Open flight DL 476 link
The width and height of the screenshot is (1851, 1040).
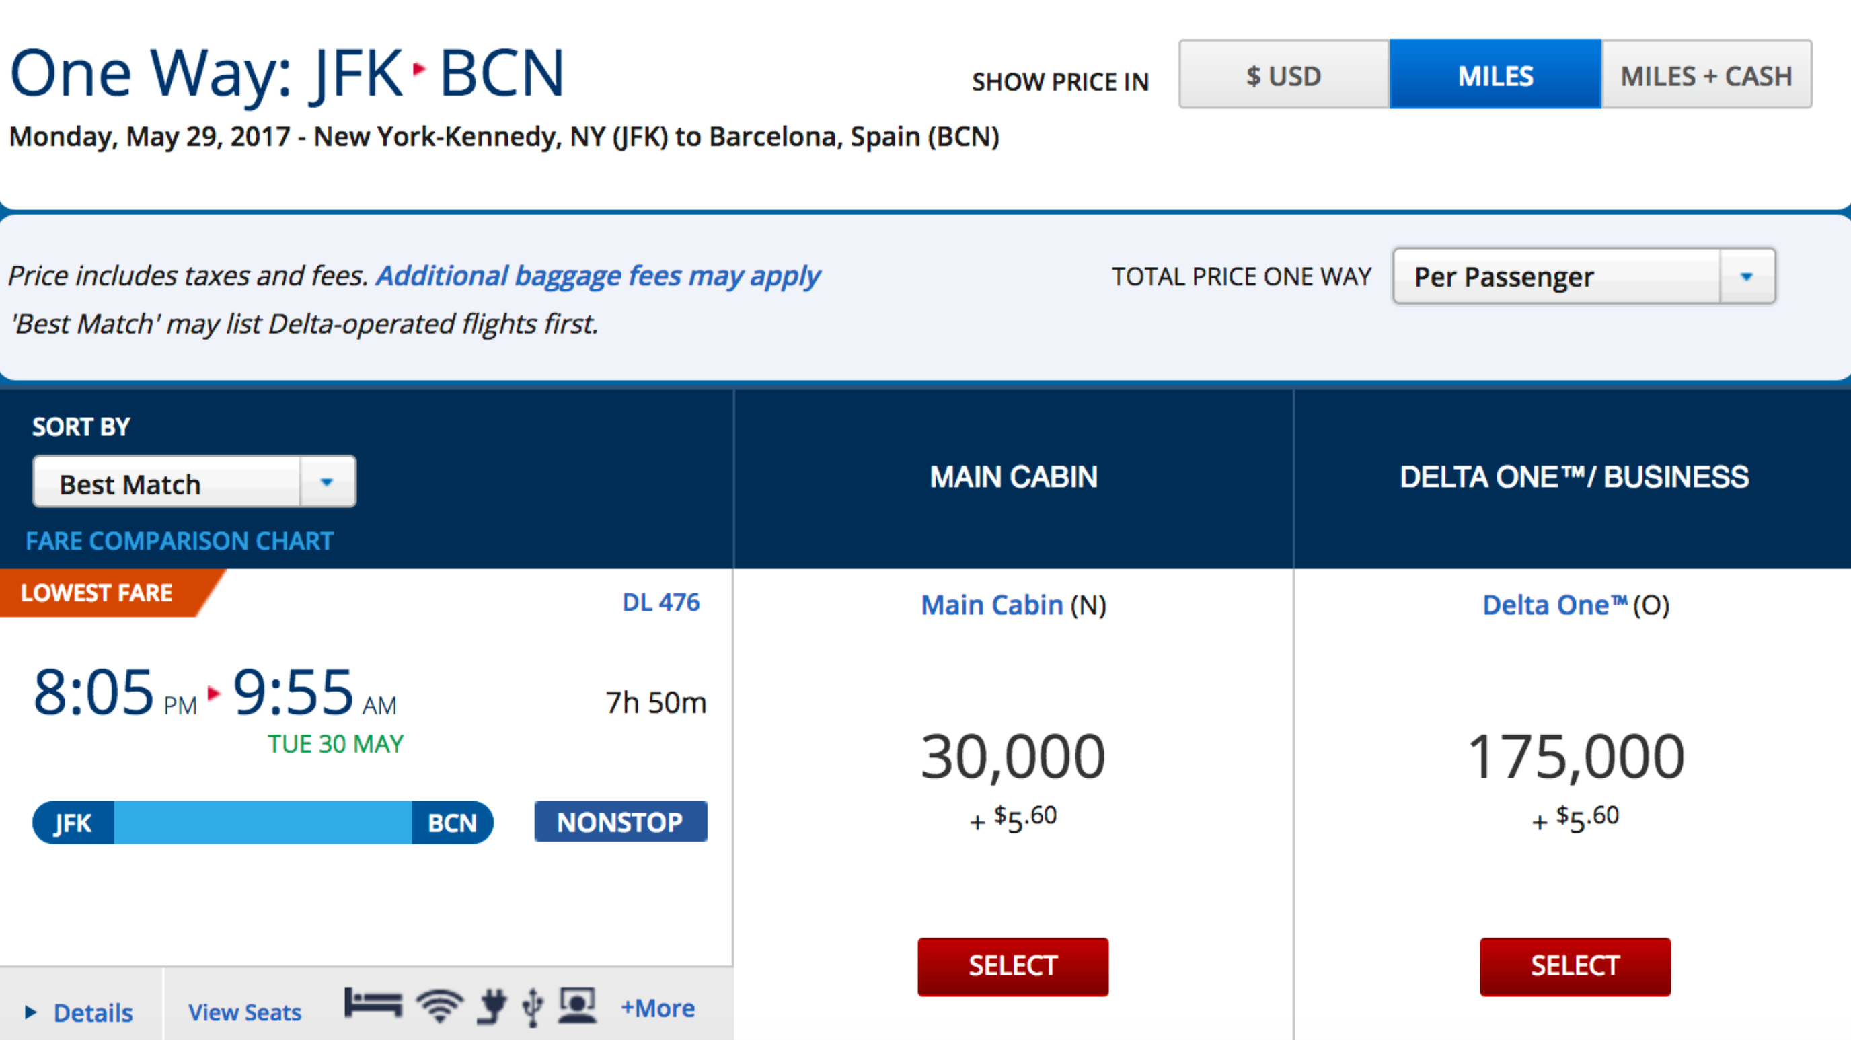click(660, 602)
